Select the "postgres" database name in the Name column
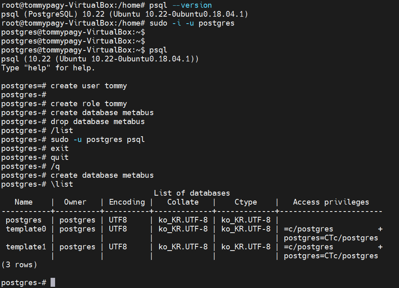Screen dimensions: 399x288 click(23, 220)
